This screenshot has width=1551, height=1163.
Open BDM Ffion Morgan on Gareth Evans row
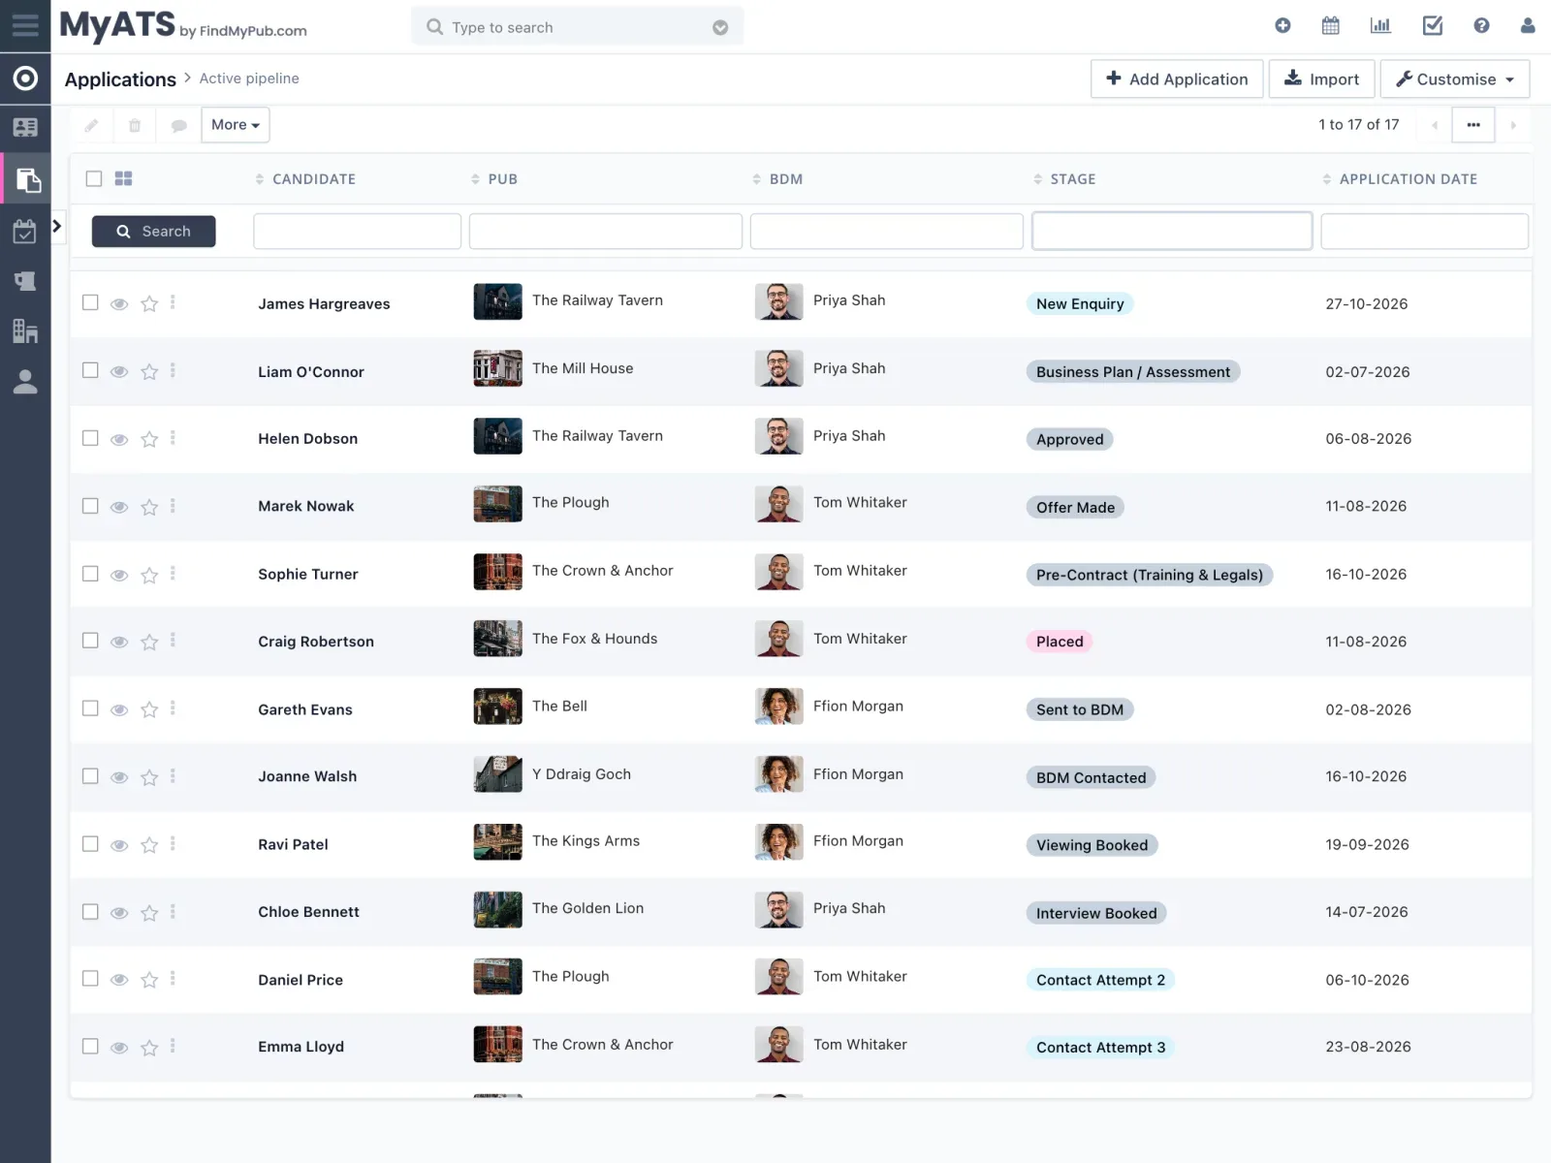(858, 707)
